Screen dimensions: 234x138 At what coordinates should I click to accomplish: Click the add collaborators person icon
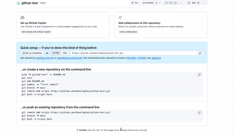coord(120,18)
